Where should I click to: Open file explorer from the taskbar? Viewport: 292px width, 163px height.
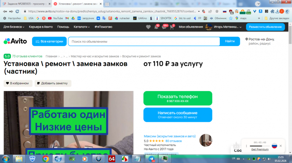[x=19, y=159]
